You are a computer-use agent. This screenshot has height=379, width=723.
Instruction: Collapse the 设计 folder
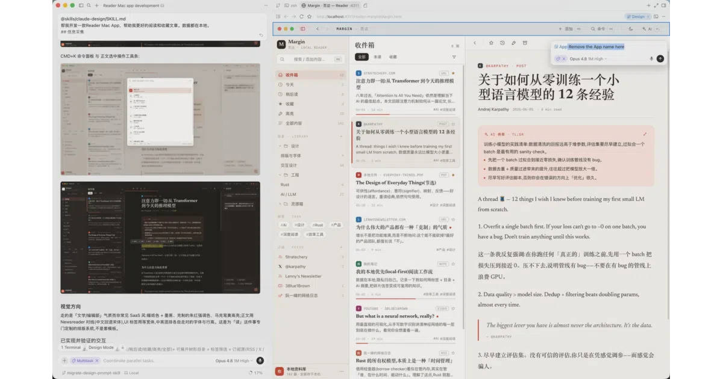[281, 146]
